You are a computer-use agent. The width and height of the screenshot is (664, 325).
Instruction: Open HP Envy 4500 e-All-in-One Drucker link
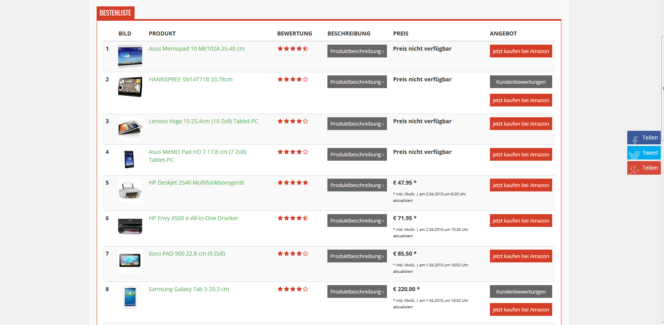[193, 218]
